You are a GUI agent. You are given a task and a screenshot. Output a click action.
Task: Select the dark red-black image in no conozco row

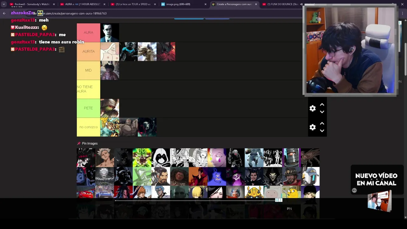(x=147, y=127)
